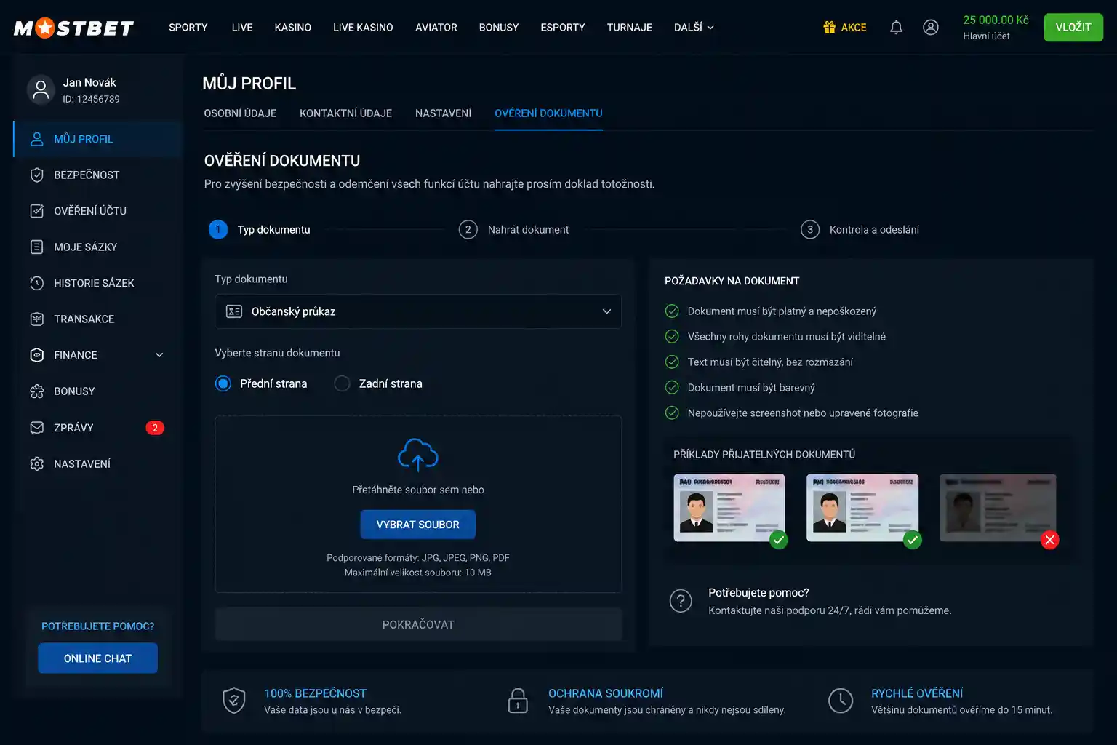Switch to Ověření dokumentu tab
This screenshot has height=745, width=1117.
tap(548, 113)
